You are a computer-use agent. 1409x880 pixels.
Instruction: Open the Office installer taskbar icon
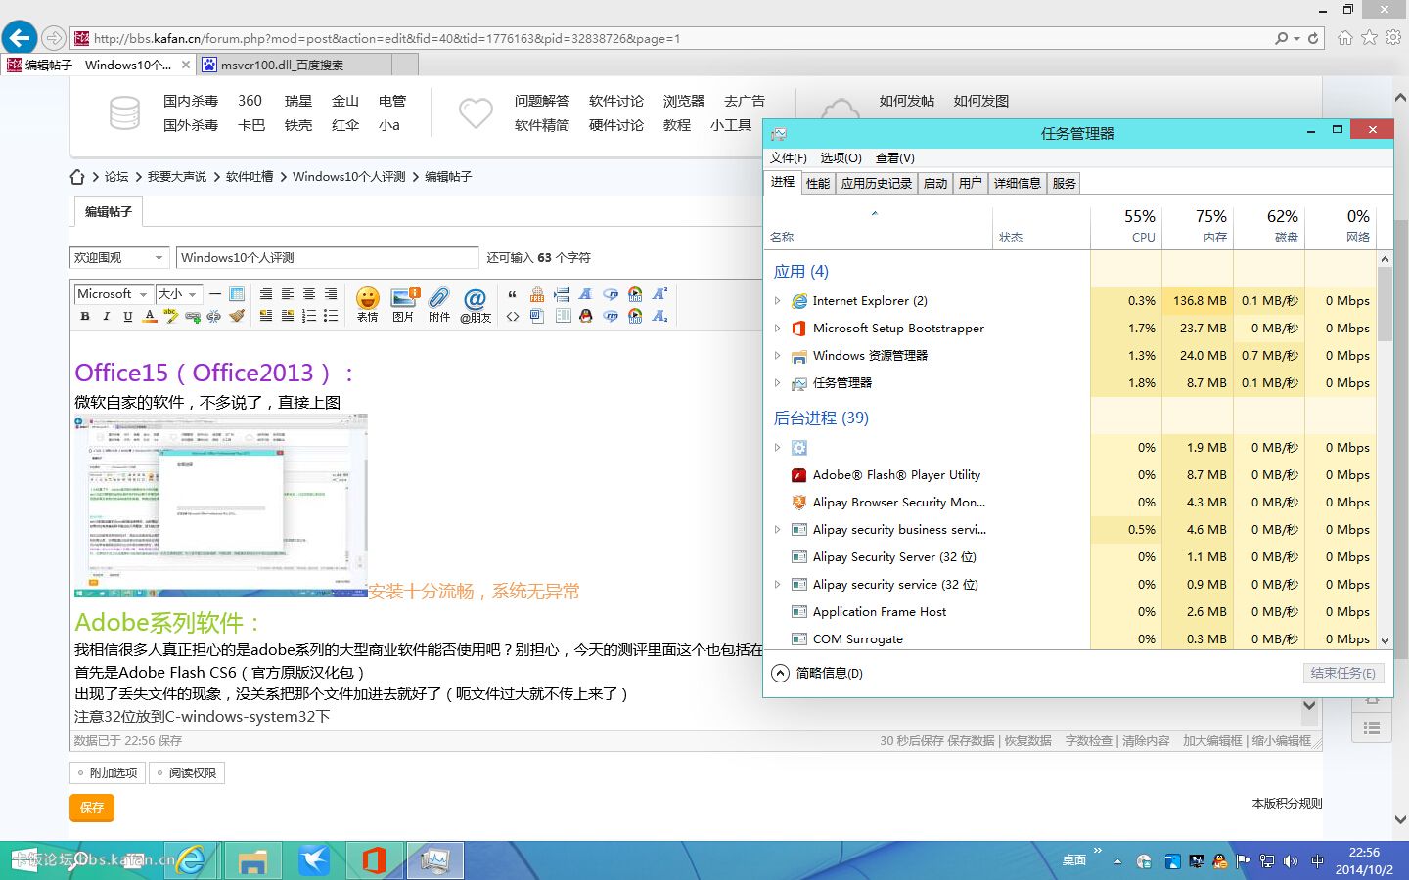(x=374, y=860)
